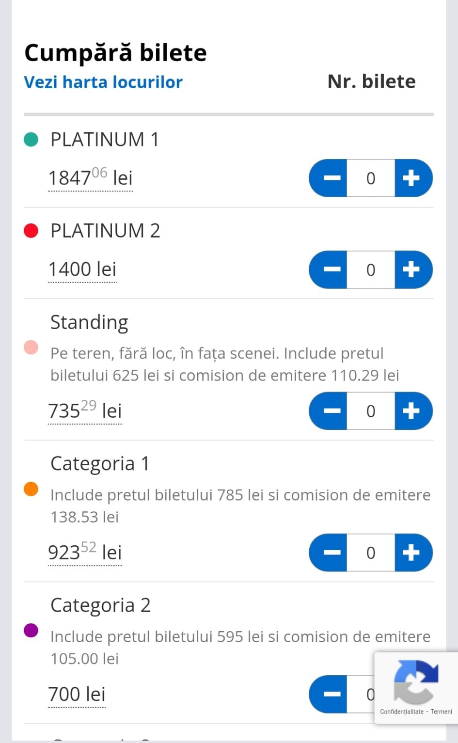Click the green PLATINUM 1 color dot
This screenshot has height=743, width=458.
point(31,140)
